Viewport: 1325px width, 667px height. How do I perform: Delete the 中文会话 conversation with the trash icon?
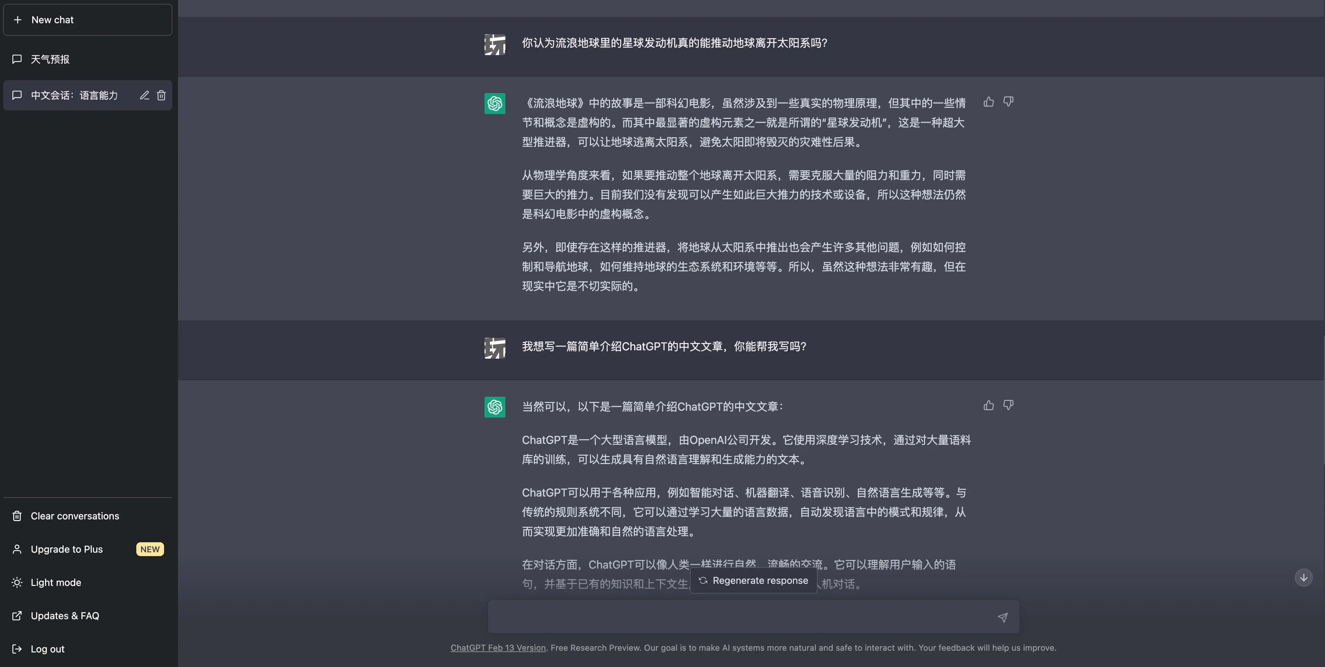[161, 95]
